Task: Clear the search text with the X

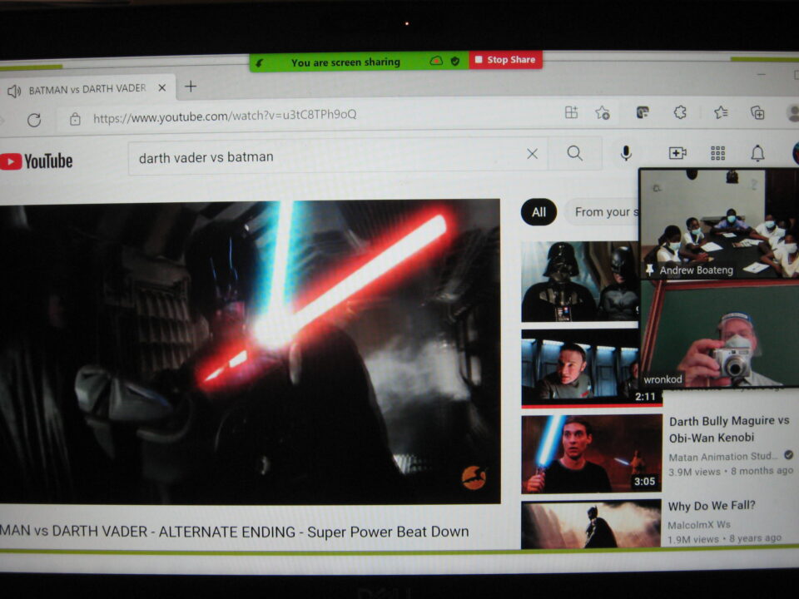Action: 533,154
